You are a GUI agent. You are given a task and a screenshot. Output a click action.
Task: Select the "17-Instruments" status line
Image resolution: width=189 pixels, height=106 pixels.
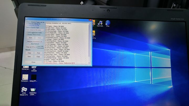click(x=55, y=43)
